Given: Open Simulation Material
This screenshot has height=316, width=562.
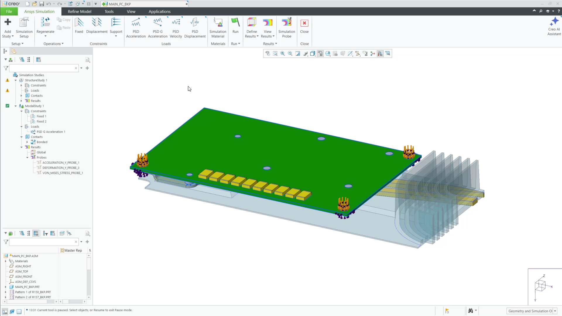Looking at the screenshot, I should (218, 28).
